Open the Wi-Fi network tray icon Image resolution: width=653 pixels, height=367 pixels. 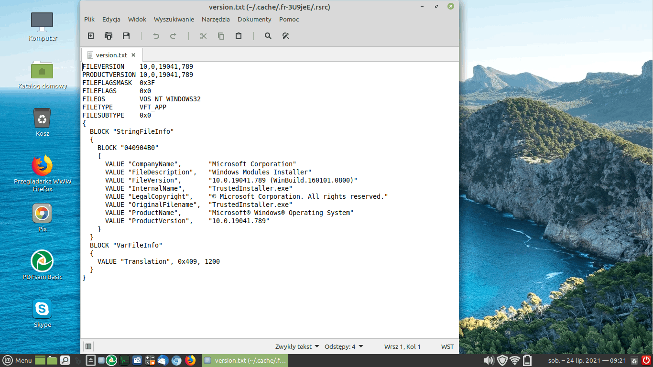pyautogui.click(x=515, y=360)
